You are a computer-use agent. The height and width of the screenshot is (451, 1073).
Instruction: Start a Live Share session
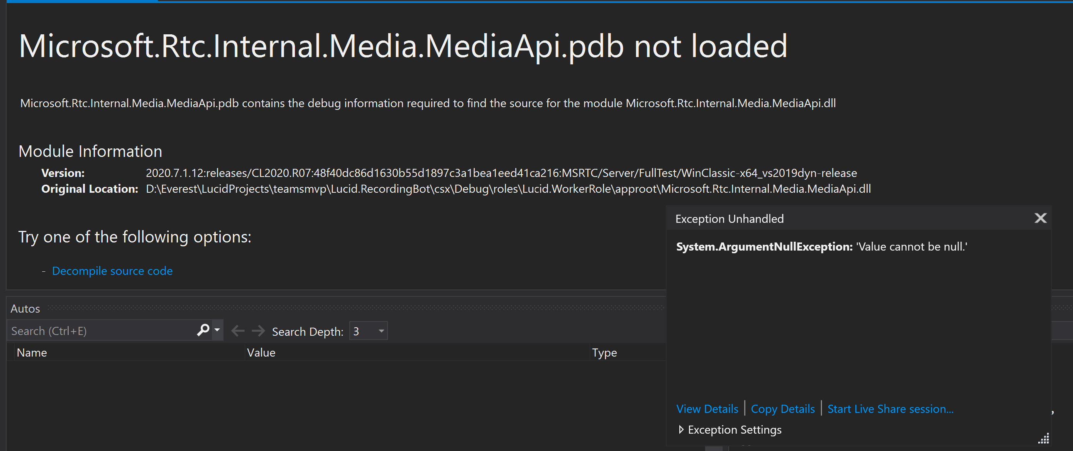click(890, 409)
